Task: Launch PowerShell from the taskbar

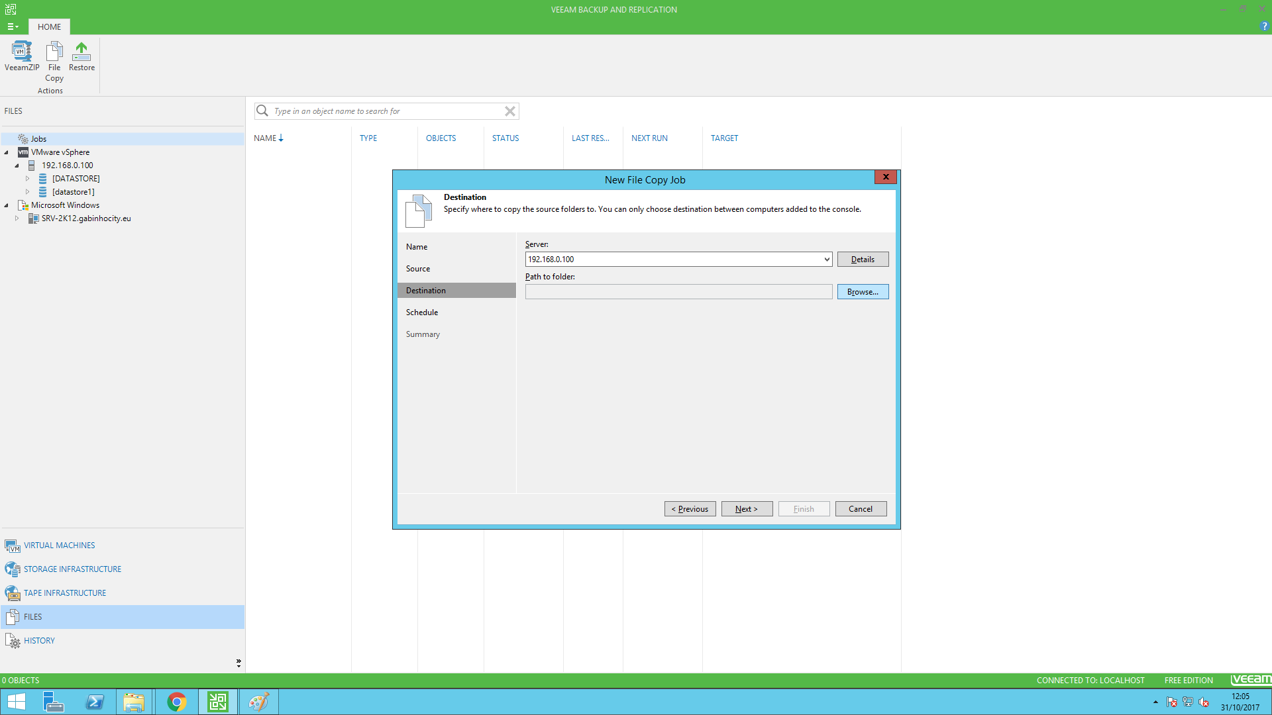Action: [x=94, y=702]
